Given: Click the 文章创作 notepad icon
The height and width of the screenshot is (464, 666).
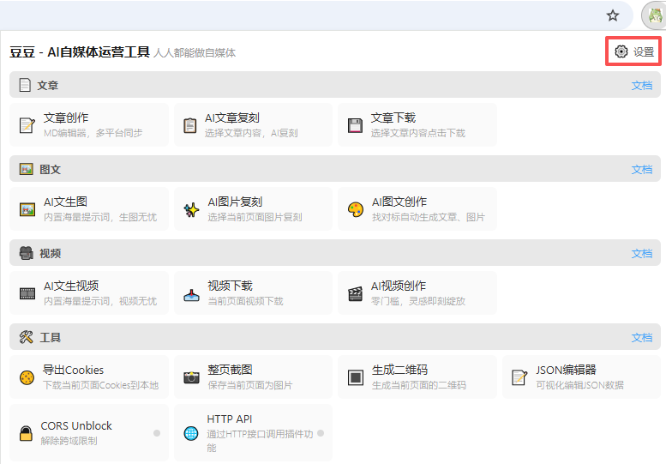Looking at the screenshot, I should coord(27,125).
